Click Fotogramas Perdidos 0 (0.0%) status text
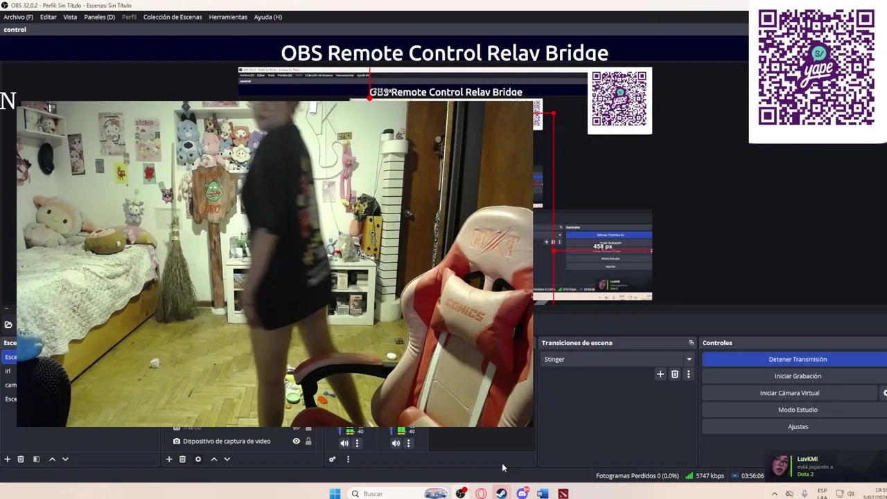Image resolution: width=887 pixels, height=499 pixels. tap(637, 475)
